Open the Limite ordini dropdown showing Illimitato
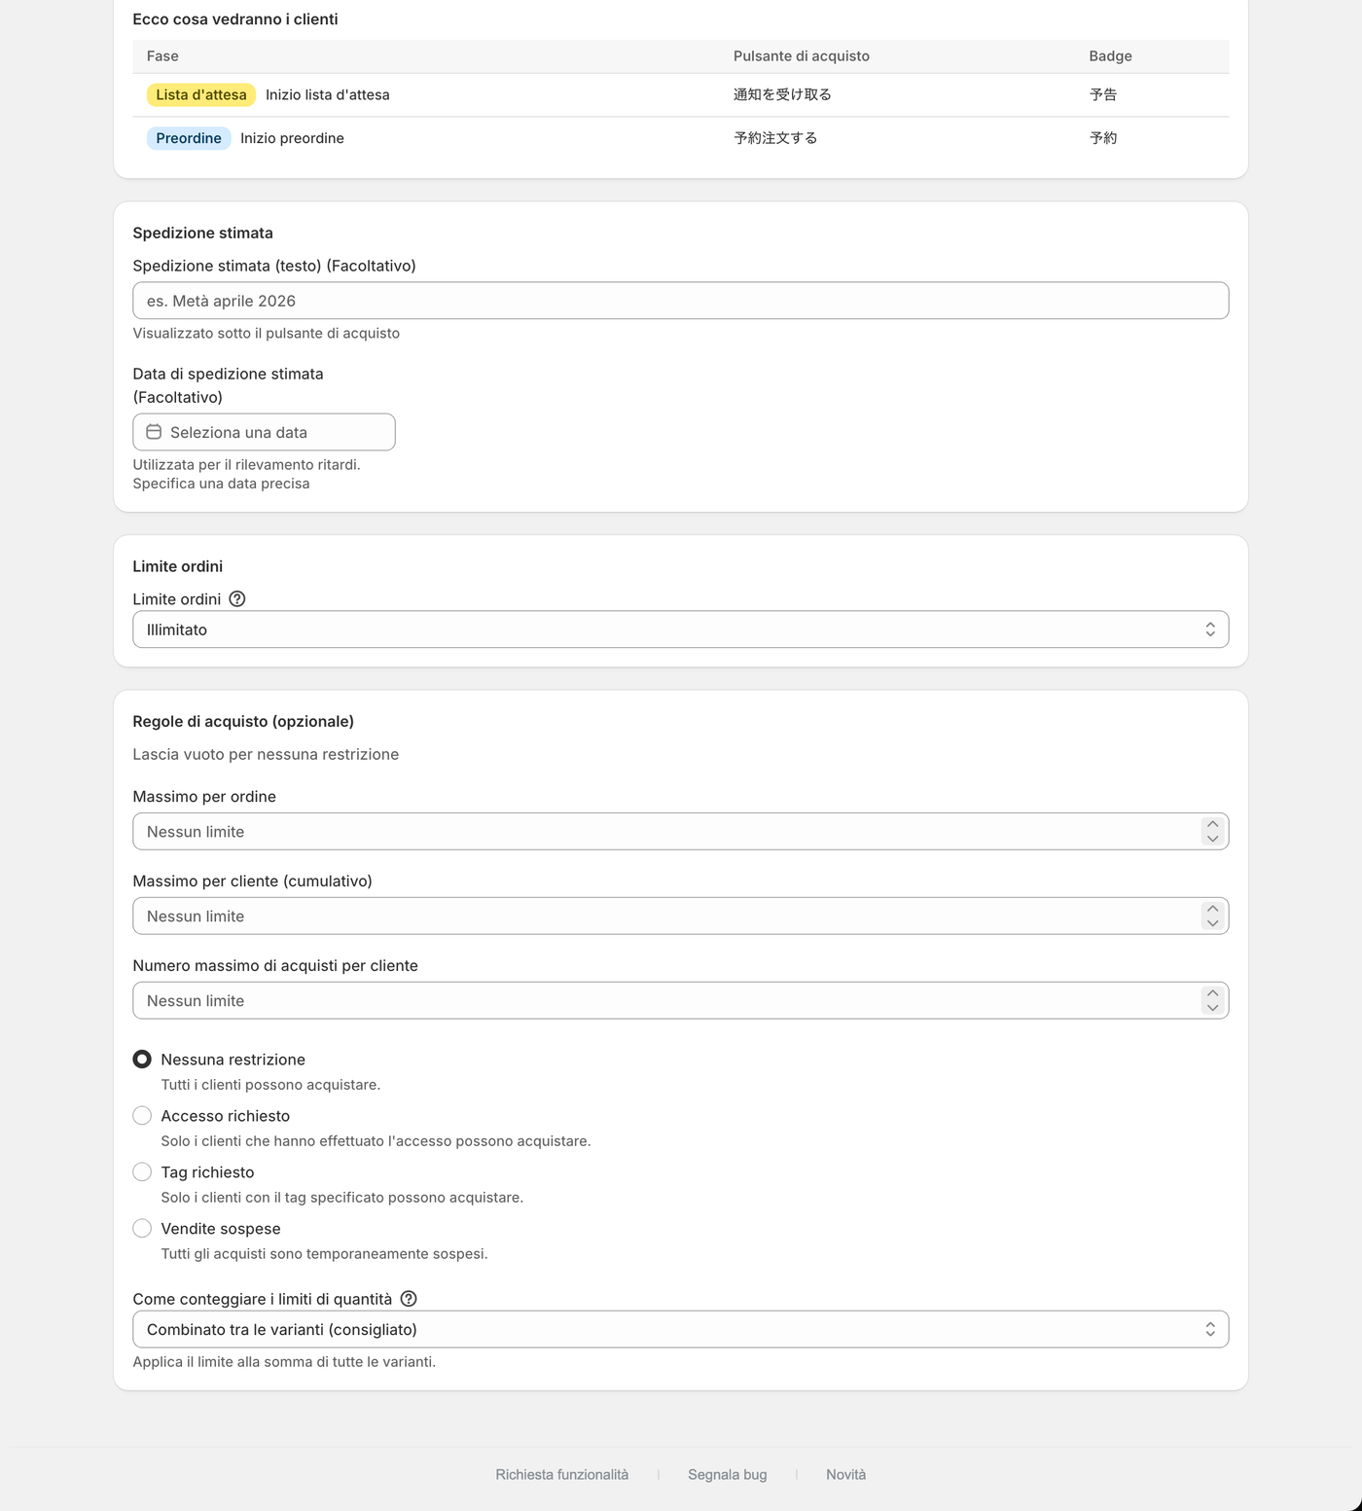The width and height of the screenshot is (1362, 1511). [680, 630]
